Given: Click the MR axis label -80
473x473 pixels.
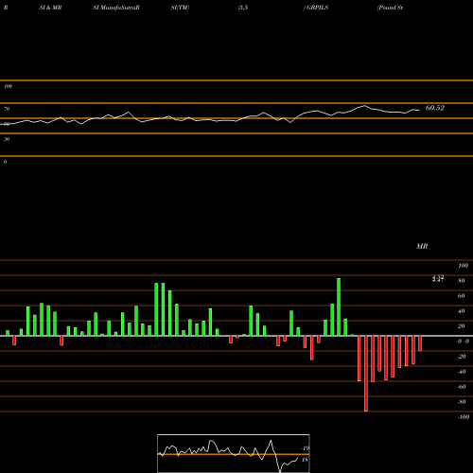Looking at the screenshot, I should [462, 402].
